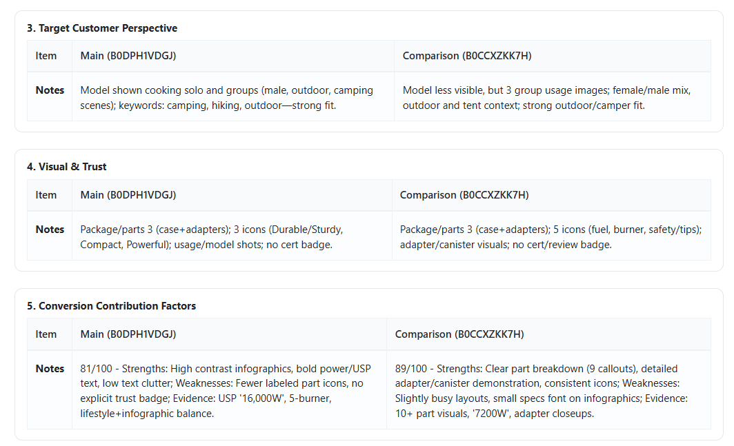The width and height of the screenshot is (734, 446).
Task: Click the cell mentioning camping, hiking, outdoor keywords
Action: pos(226,98)
